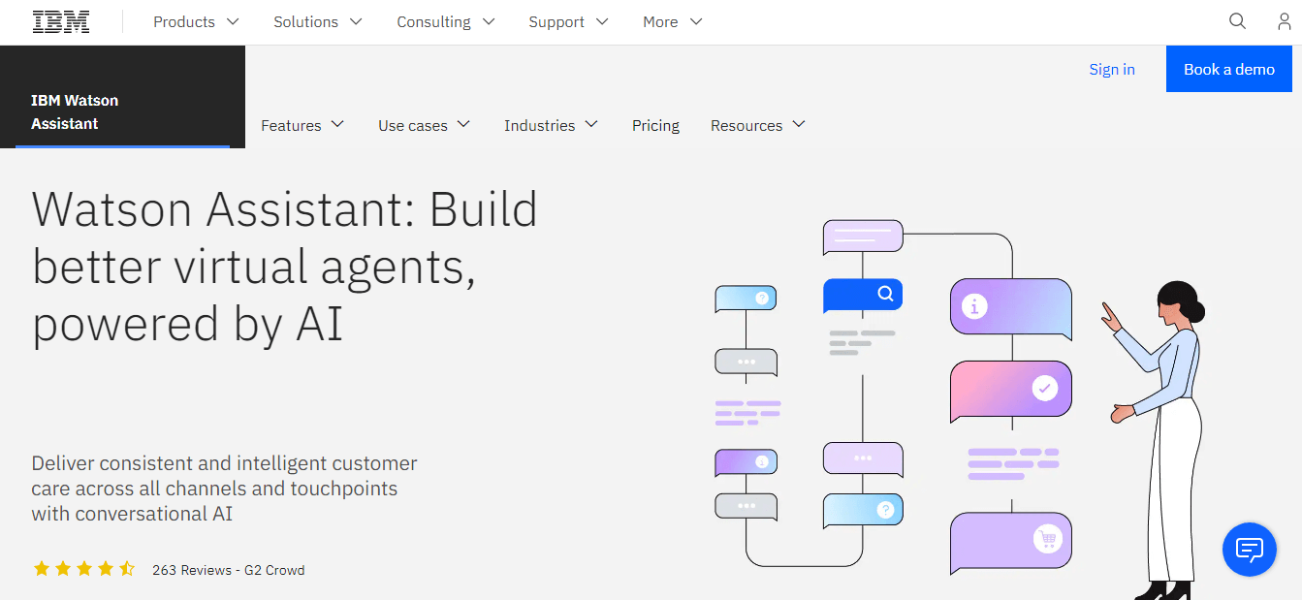
Task: Click the star rating icons
Action: [x=84, y=569]
